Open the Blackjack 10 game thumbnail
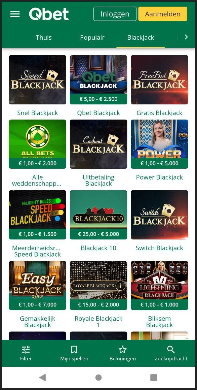Image resolution: width=197 pixels, height=390 pixels. coord(98,215)
